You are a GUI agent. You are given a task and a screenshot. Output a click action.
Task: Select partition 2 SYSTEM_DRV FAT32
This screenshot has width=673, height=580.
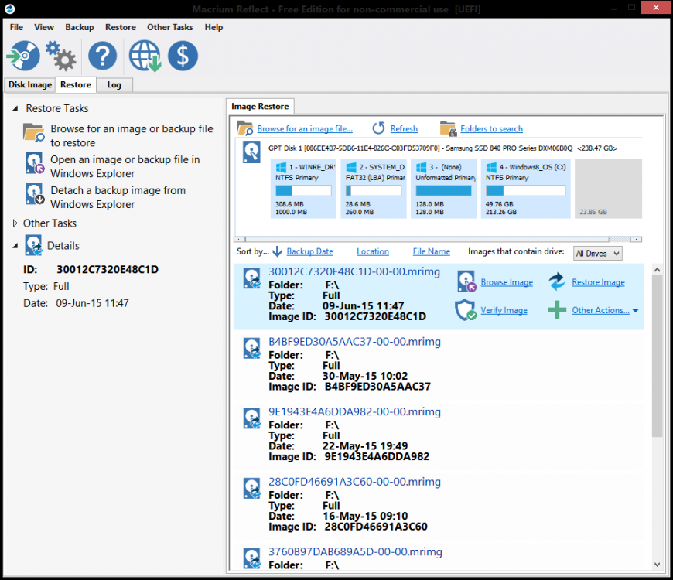tap(374, 189)
